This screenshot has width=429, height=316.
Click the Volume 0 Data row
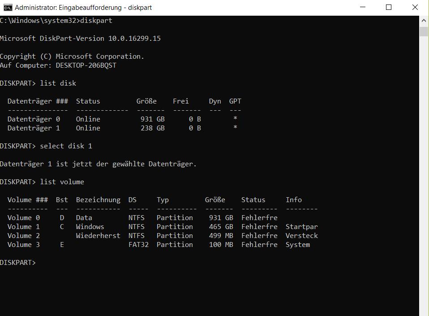[142, 218]
